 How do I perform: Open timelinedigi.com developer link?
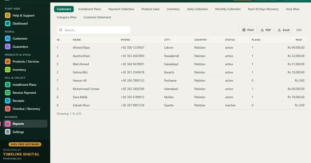coord(12,159)
